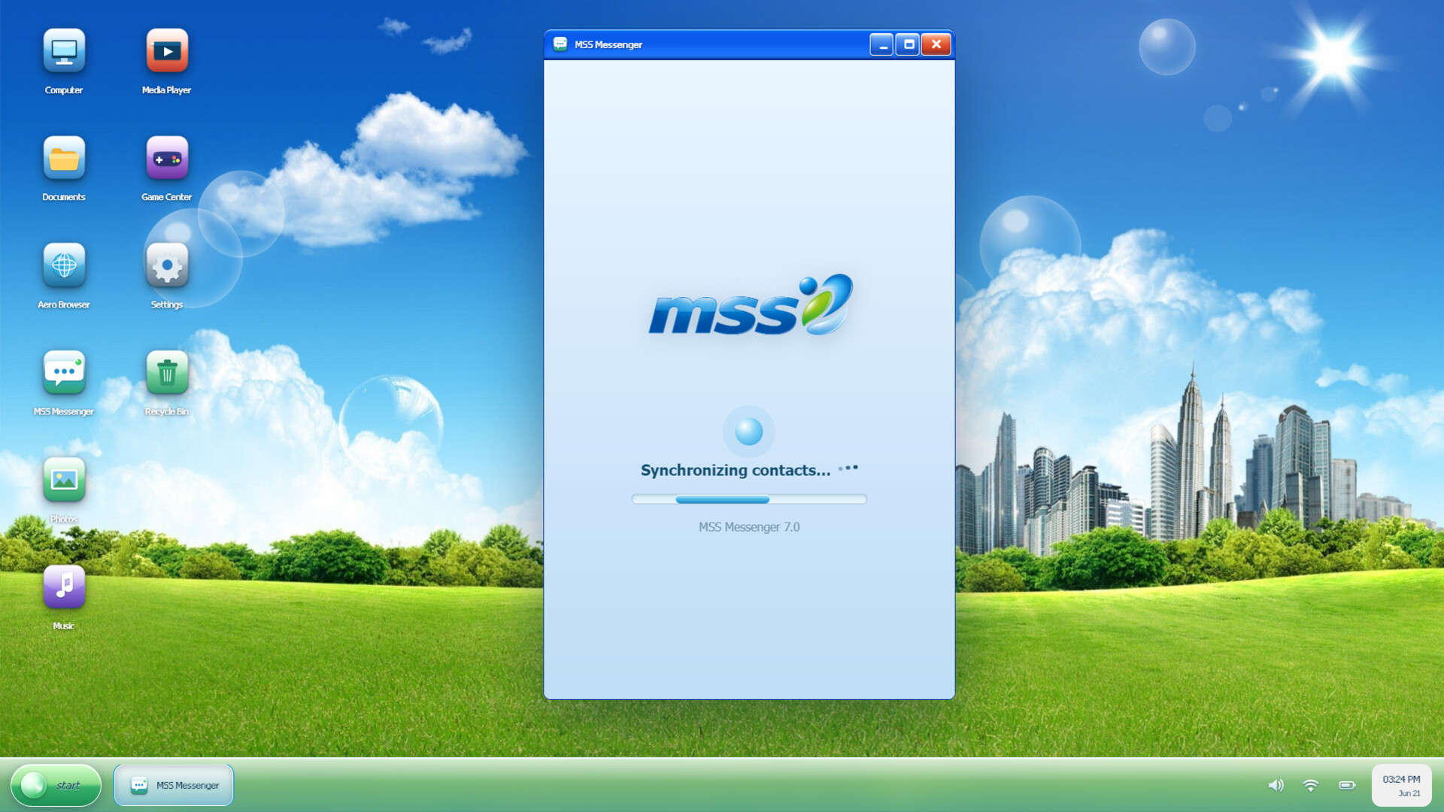This screenshot has height=812, width=1444.
Task: Click the 'Synchronizing contacts...' status text
Action: pyautogui.click(x=736, y=470)
